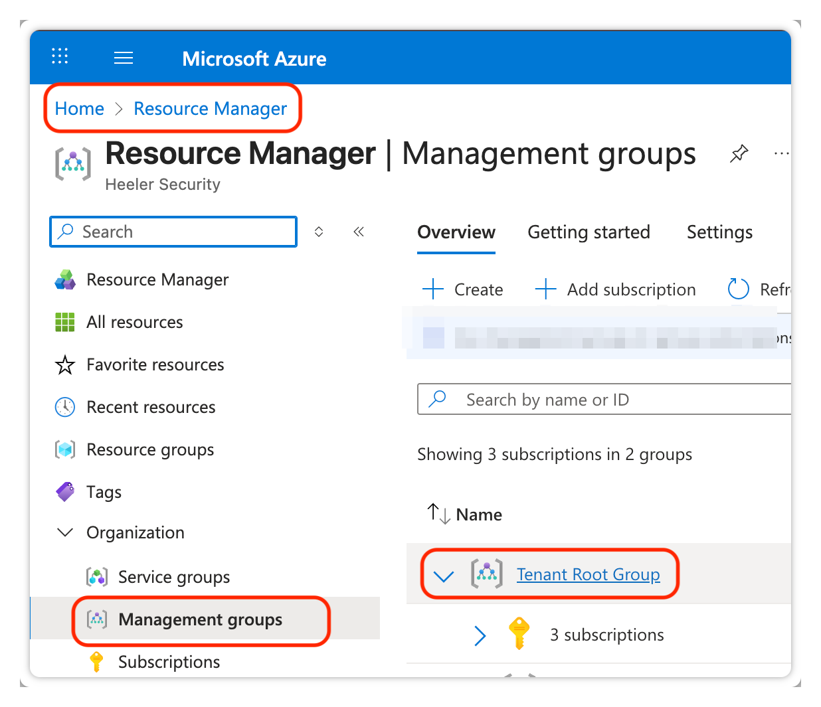The image size is (821, 707).
Task: Click the Favorite resources star icon
Action: point(65,364)
